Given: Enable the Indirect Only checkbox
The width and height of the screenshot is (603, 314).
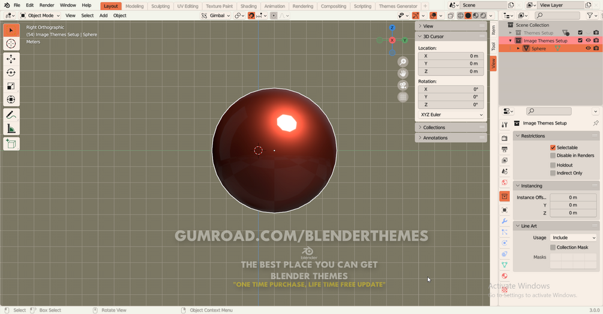Looking at the screenshot, I should coord(553,173).
